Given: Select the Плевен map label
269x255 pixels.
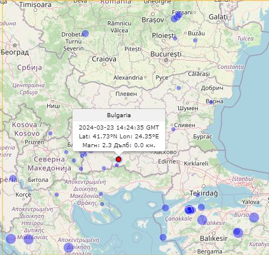Looking at the screenshot, I should (126, 94).
